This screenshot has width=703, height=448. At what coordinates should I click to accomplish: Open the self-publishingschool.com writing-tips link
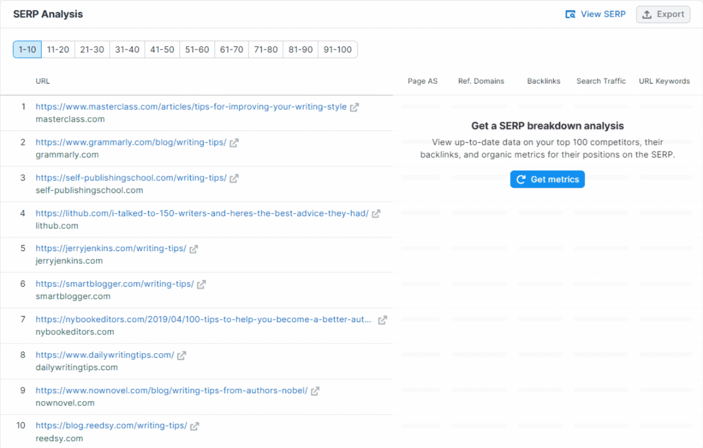(131, 178)
